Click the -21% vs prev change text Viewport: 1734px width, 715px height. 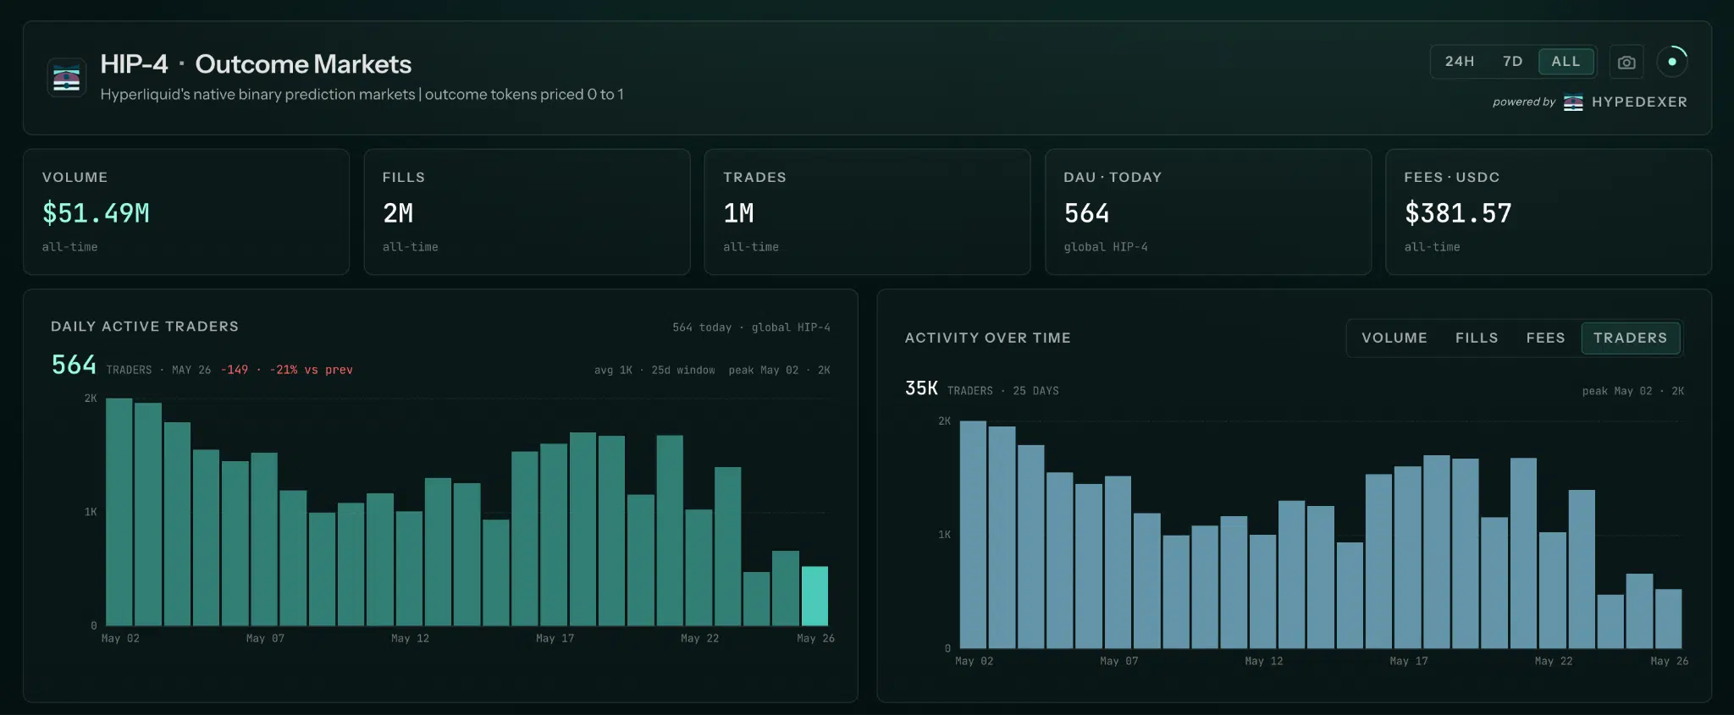point(311,370)
